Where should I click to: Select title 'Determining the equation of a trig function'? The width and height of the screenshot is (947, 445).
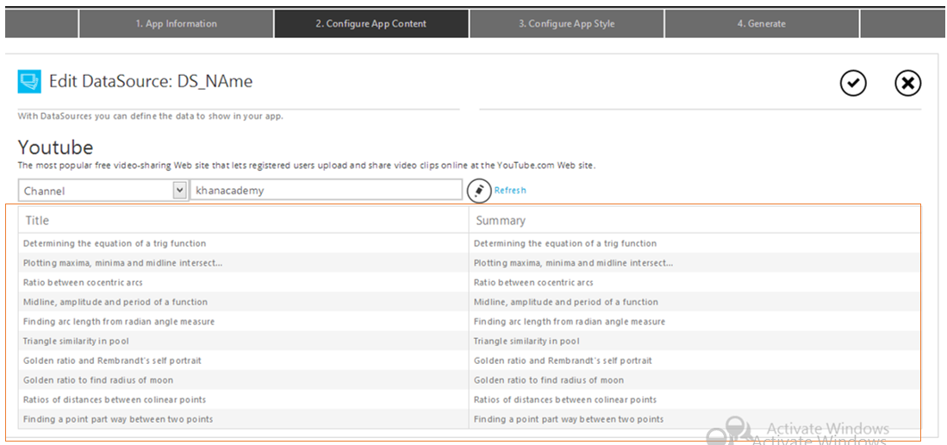pyautogui.click(x=115, y=244)
